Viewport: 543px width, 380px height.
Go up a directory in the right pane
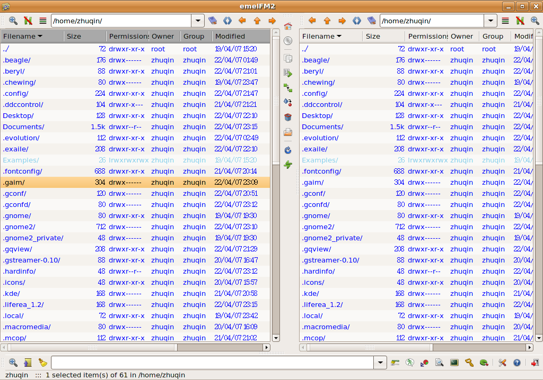(x=327, y=21)
